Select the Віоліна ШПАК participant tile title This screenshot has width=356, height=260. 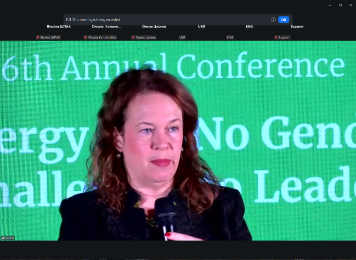click(59, 27)
